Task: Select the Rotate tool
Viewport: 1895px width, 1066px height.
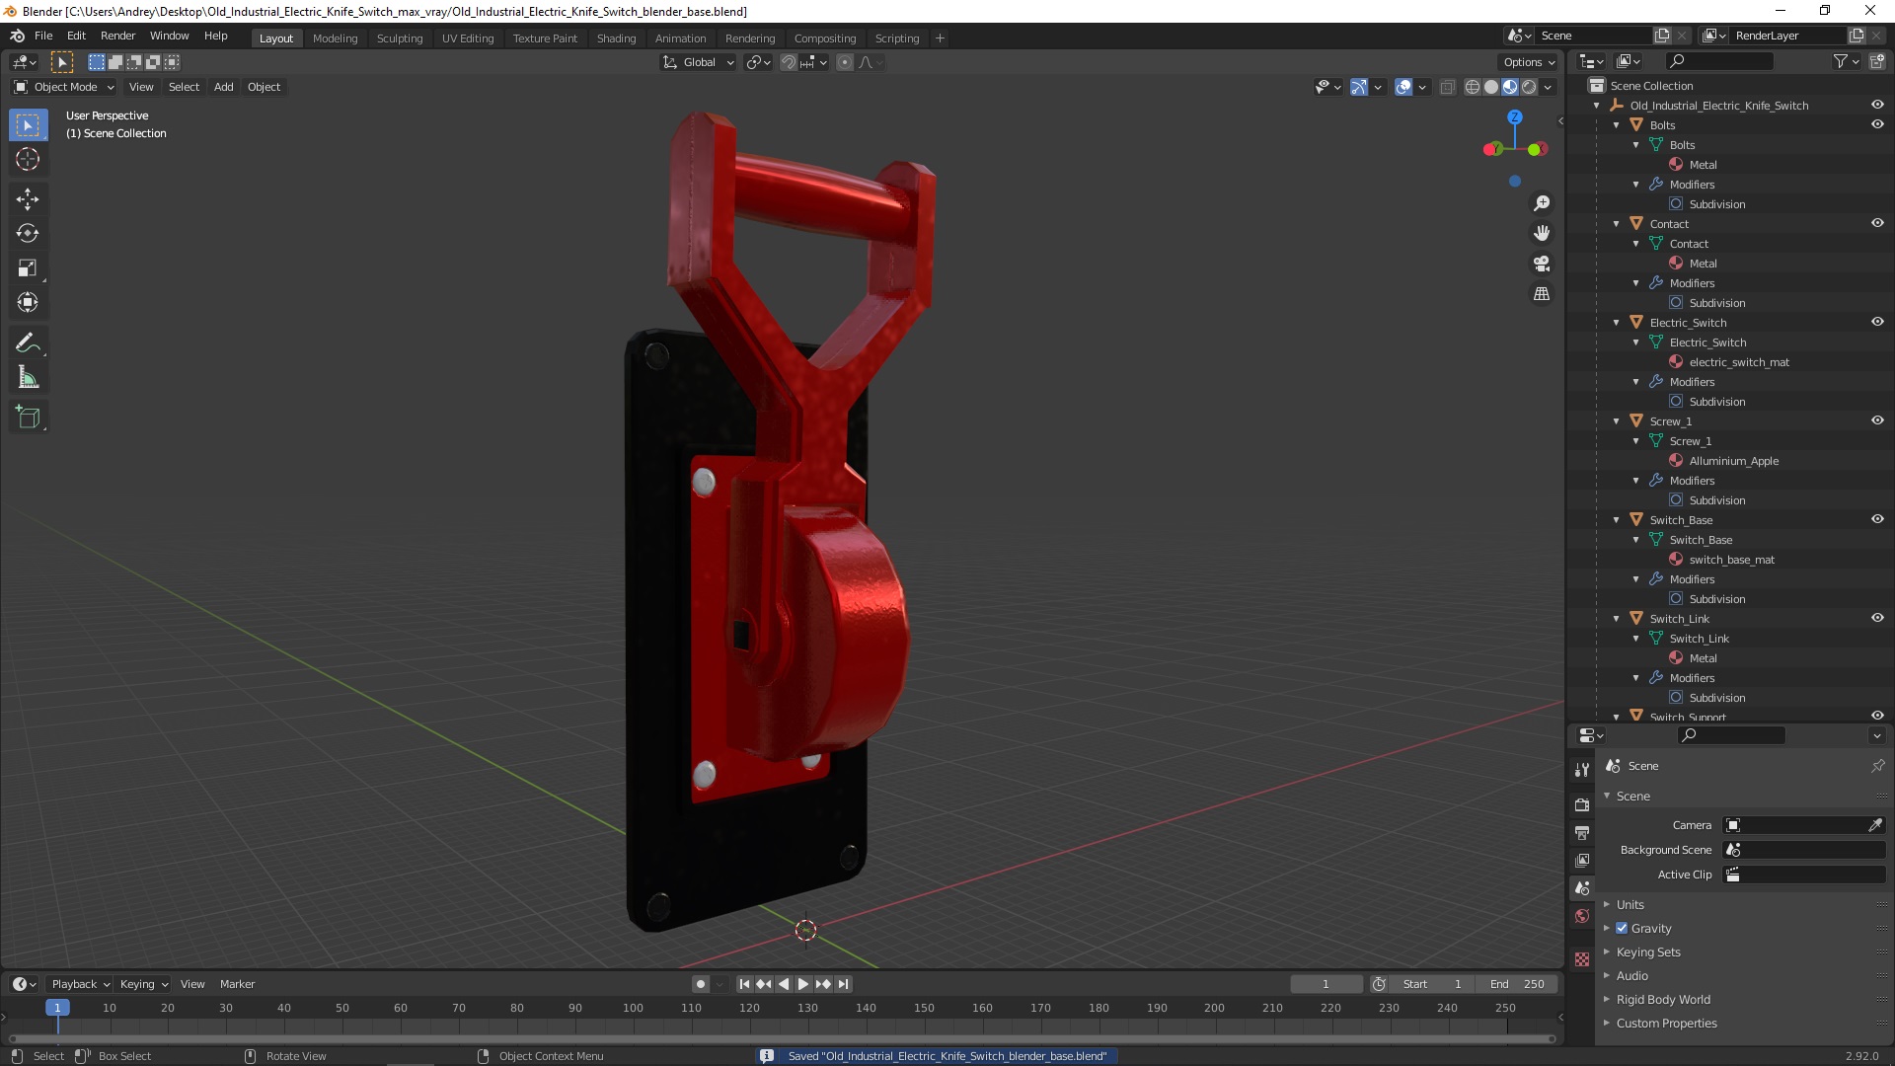Action: [28, 234]
